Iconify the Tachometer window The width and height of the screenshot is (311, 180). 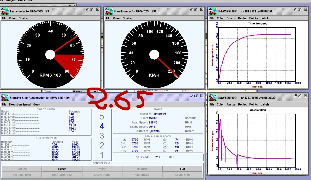(x=87, y=9)
